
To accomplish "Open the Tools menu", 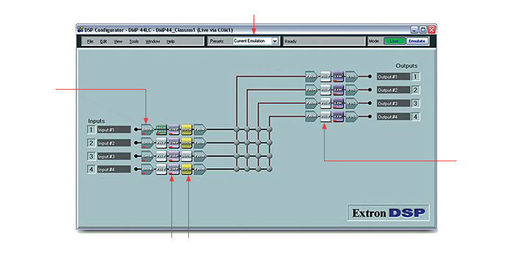I will pyautogui.click(x=134, y=41).
